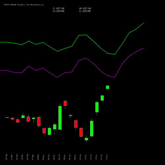Click the high value 'H: 337.50'
165x165 pixels.
(85, 9)
